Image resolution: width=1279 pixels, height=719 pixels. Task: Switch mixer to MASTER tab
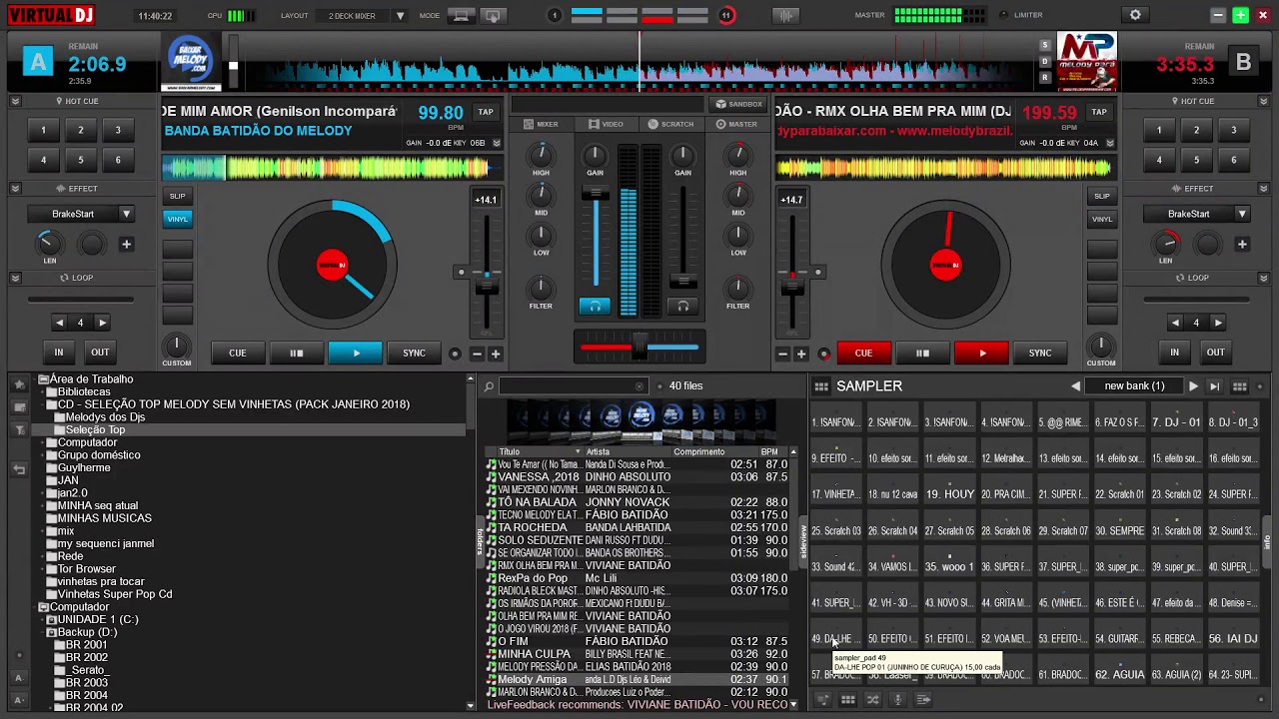736,124
